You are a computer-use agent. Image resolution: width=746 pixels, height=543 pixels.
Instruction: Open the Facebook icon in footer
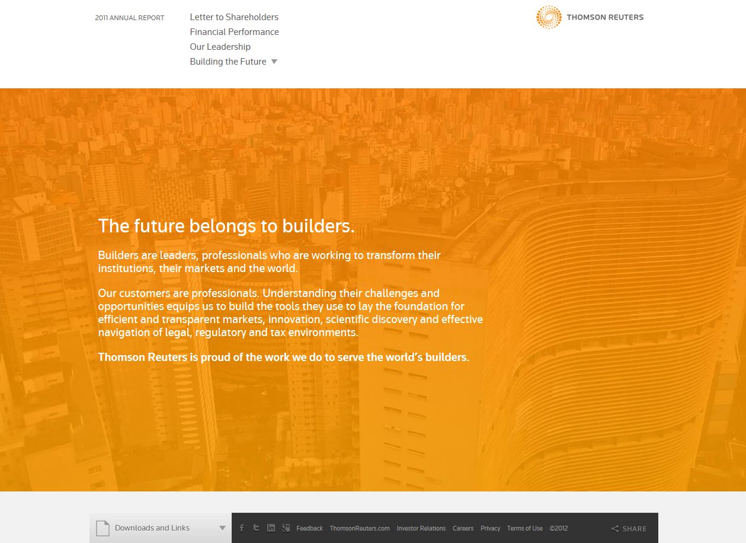click(242, 528)
